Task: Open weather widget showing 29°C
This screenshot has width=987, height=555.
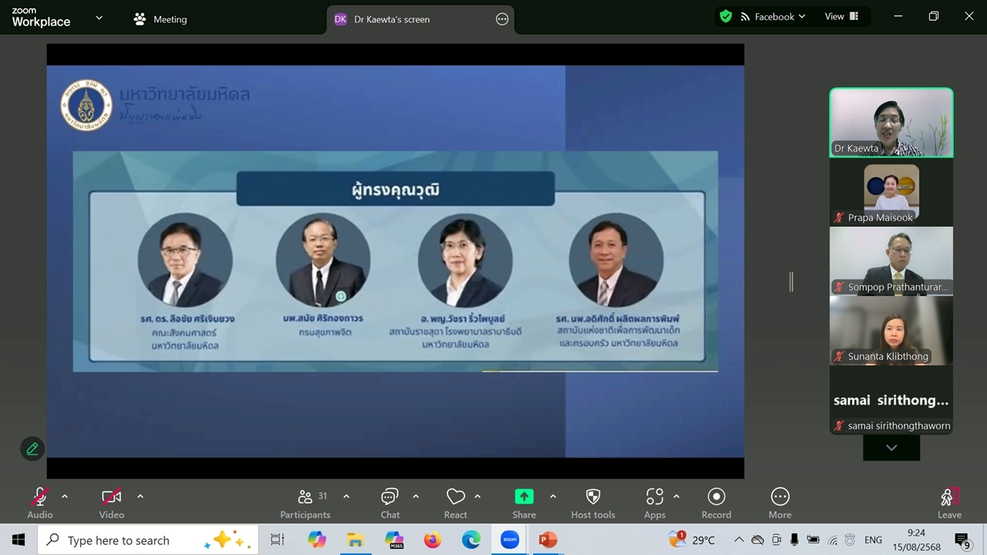Action: point(691,540)
